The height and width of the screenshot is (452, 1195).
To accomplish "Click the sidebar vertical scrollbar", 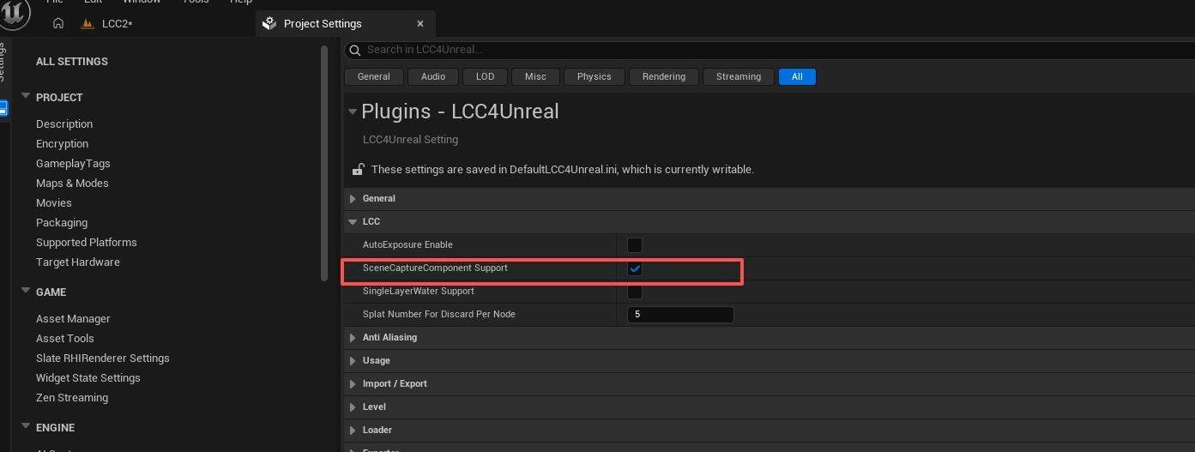I will pyautogui.click(x=323, y=163).
